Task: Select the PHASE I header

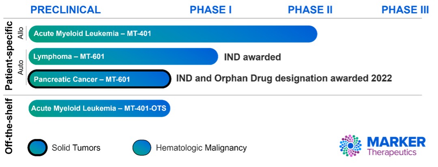Action: [210, 10]
